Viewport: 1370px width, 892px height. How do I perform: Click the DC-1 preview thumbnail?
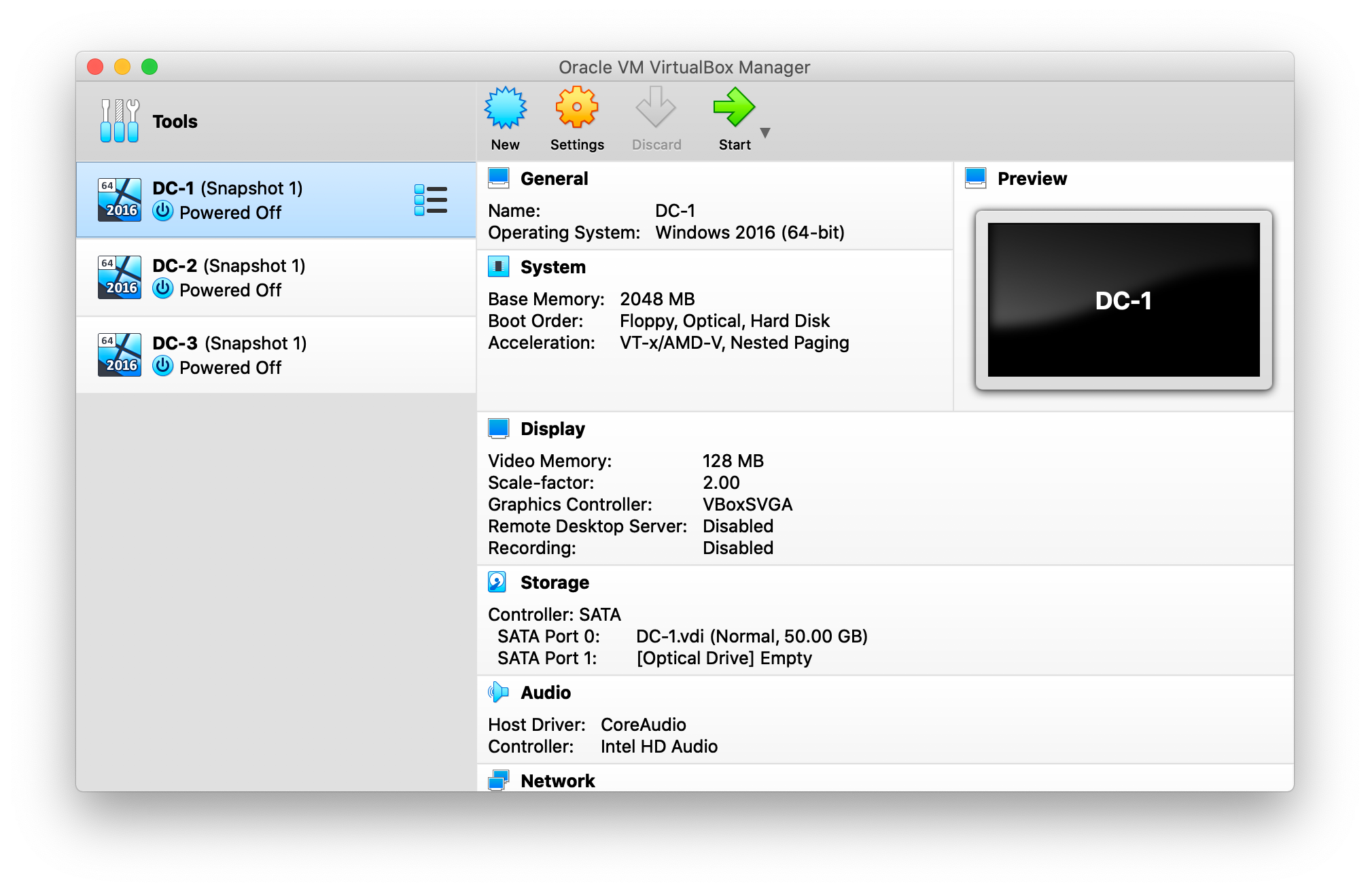1123,300
